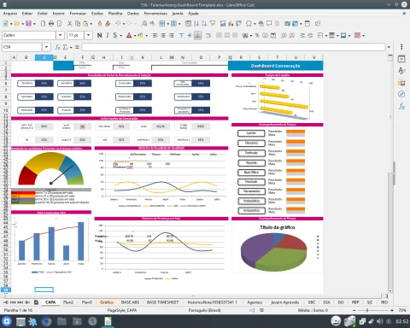Switch to the Gráfico sheet tab
410x328 pixels.
[107, 302]
